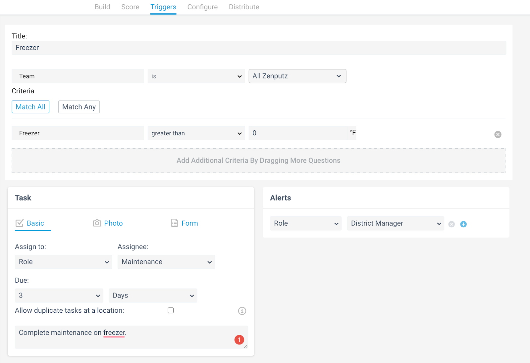Image resolution: width=530 pixels, height=363 pixels.
Task: Click the red grammar badge icon
Action: (x=239, y=340)
